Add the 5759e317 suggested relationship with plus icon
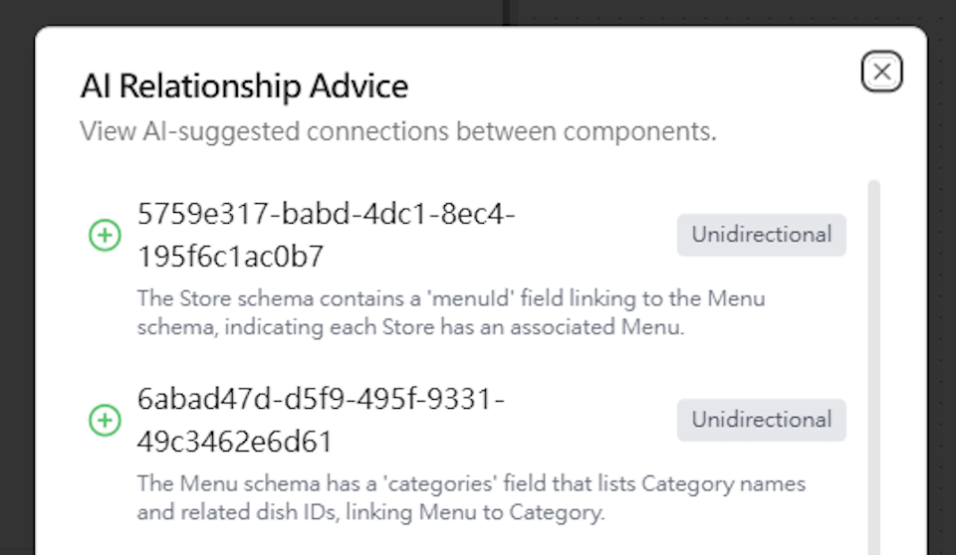The width and height of the screenshot is (956, 555). (x=105, y=235)
